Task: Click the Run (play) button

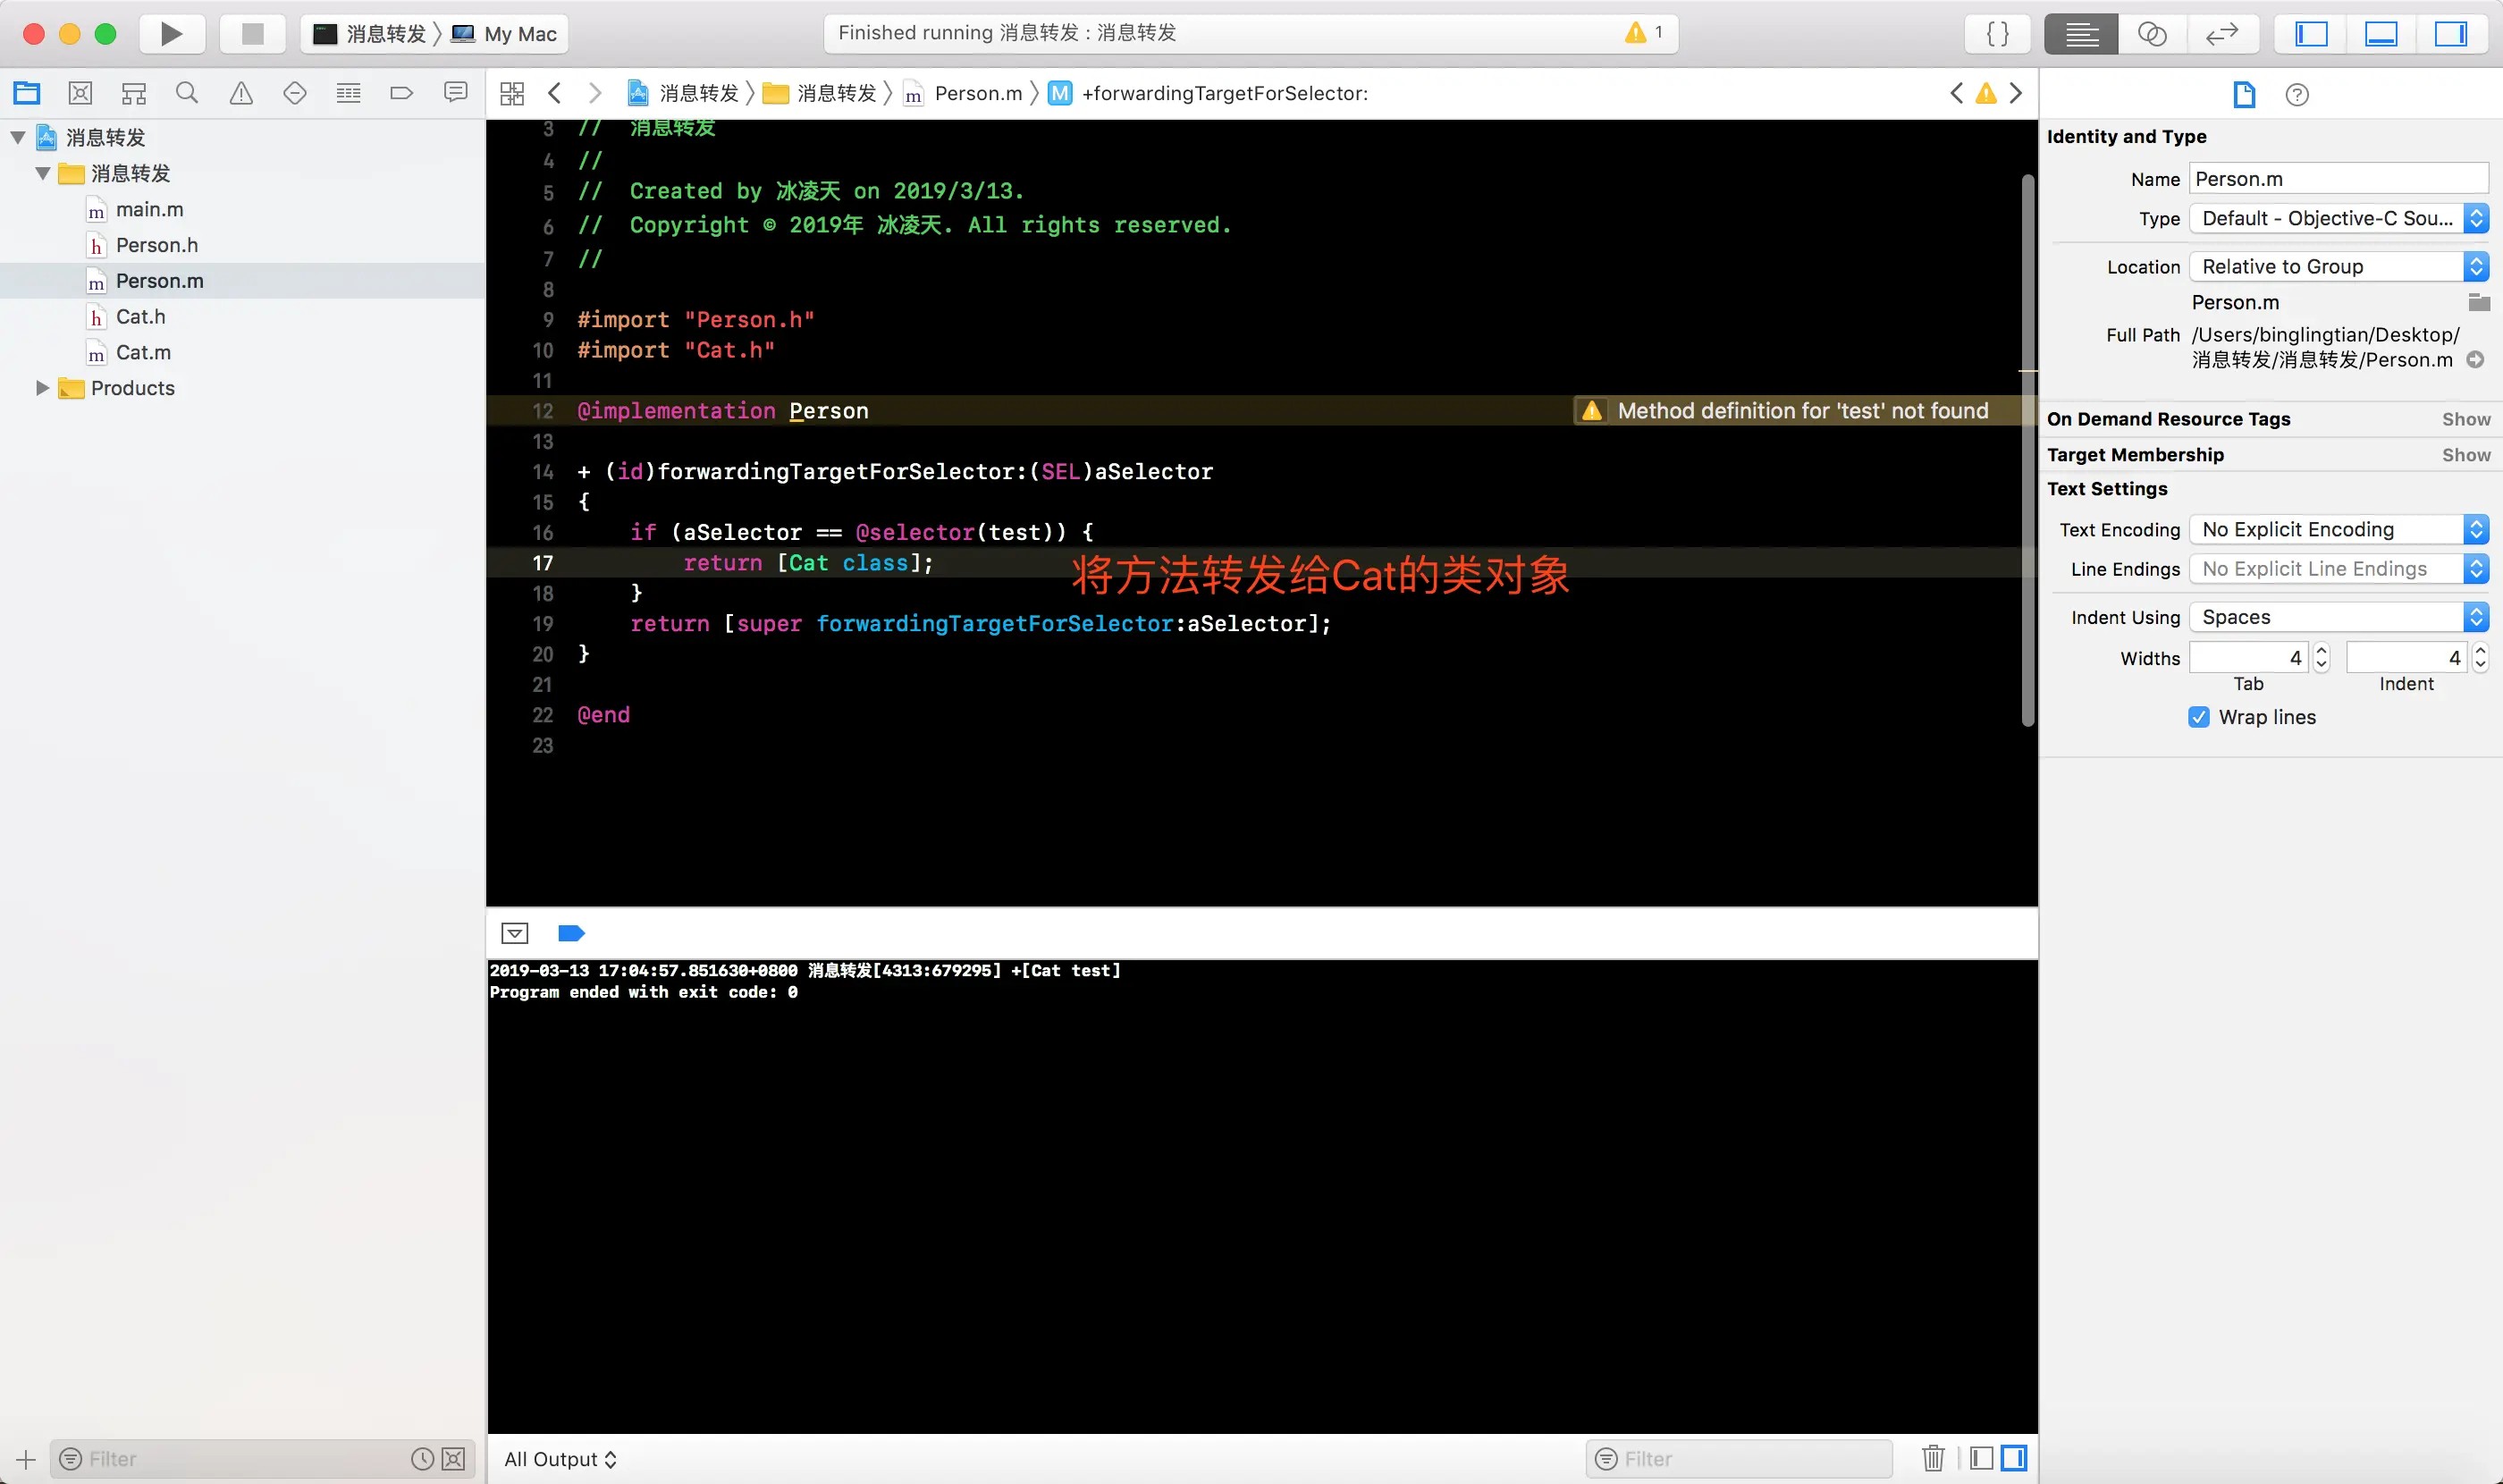Action: point(171,33)
